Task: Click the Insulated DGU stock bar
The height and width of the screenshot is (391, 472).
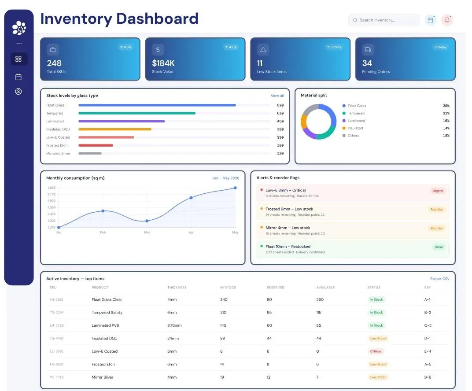Action: click(114, 129)
